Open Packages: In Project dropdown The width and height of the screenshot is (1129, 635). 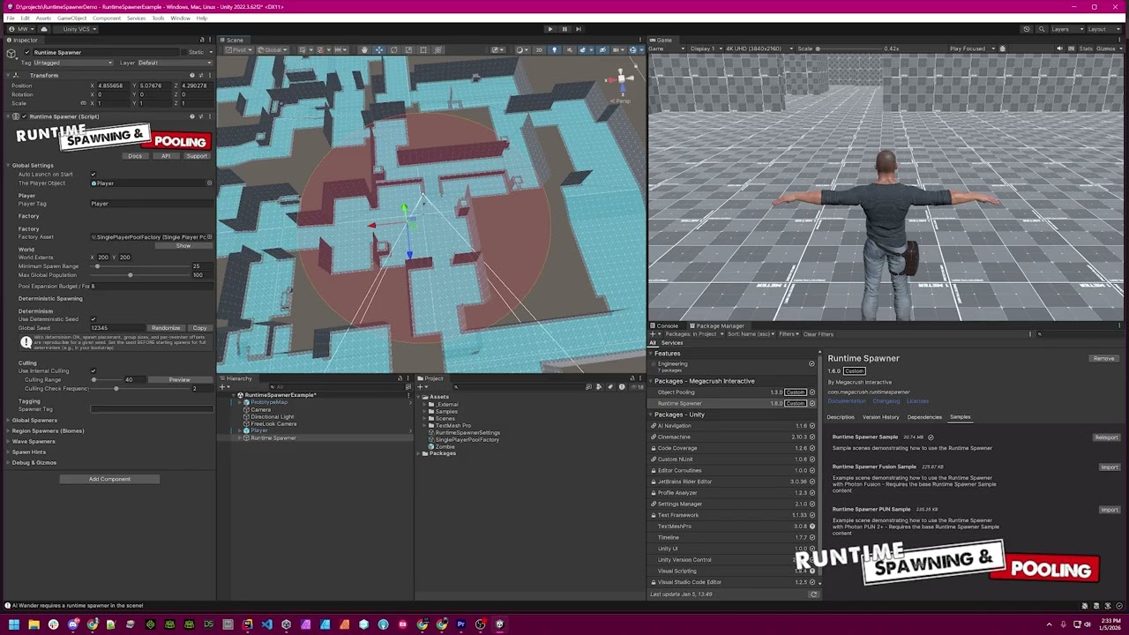(692, 334)
